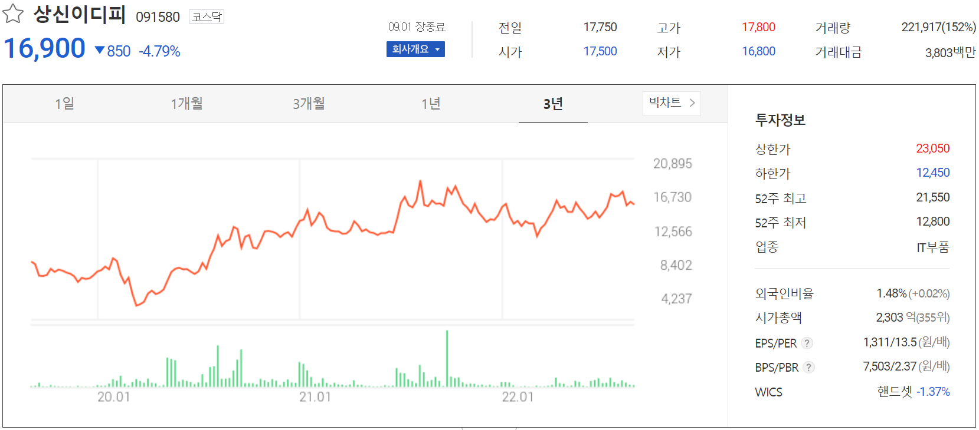This screenshot has height=430, width=979.
Task: Click the EPS/PER help question icon
Action: [807, 343]
